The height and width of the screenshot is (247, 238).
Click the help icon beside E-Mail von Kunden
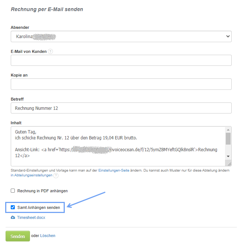[50, 51]
